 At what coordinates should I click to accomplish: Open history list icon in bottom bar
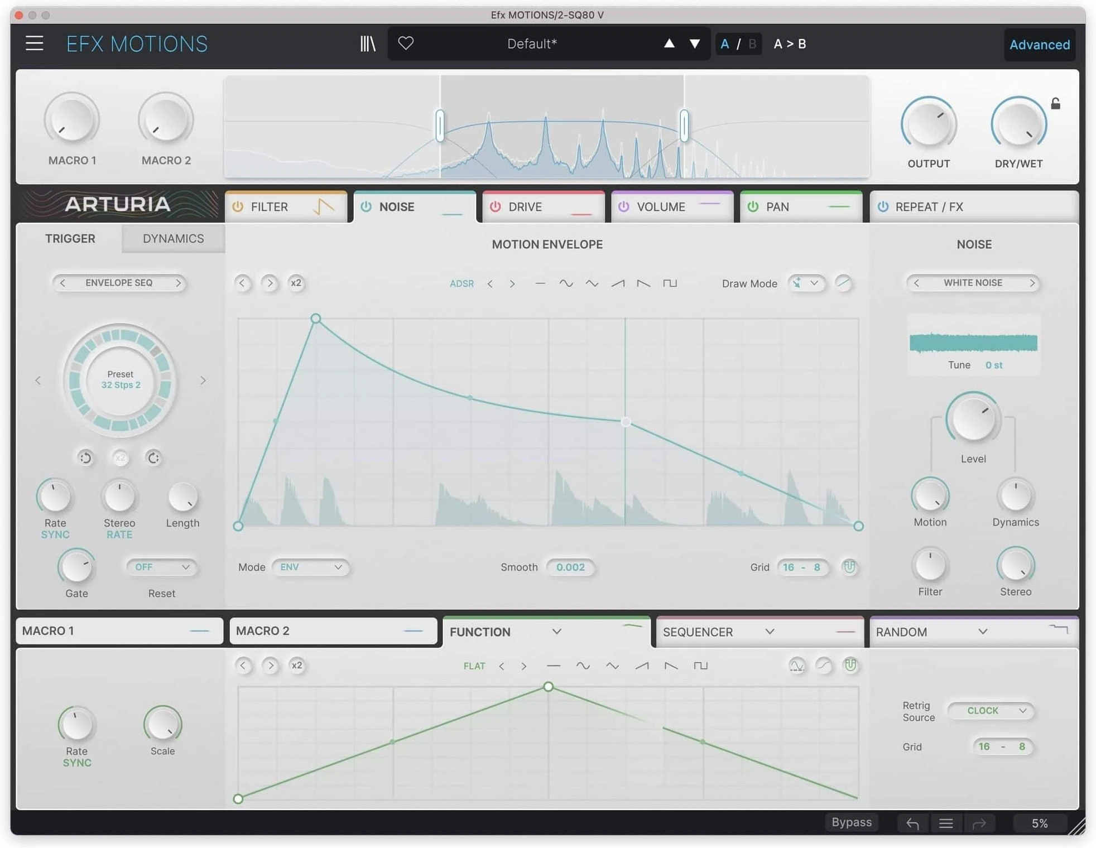click(x=946, y=823)
